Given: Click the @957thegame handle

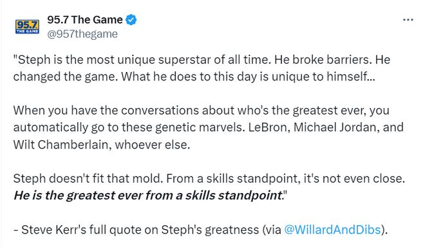Looking at the screenshot, I should pos(82,34).
